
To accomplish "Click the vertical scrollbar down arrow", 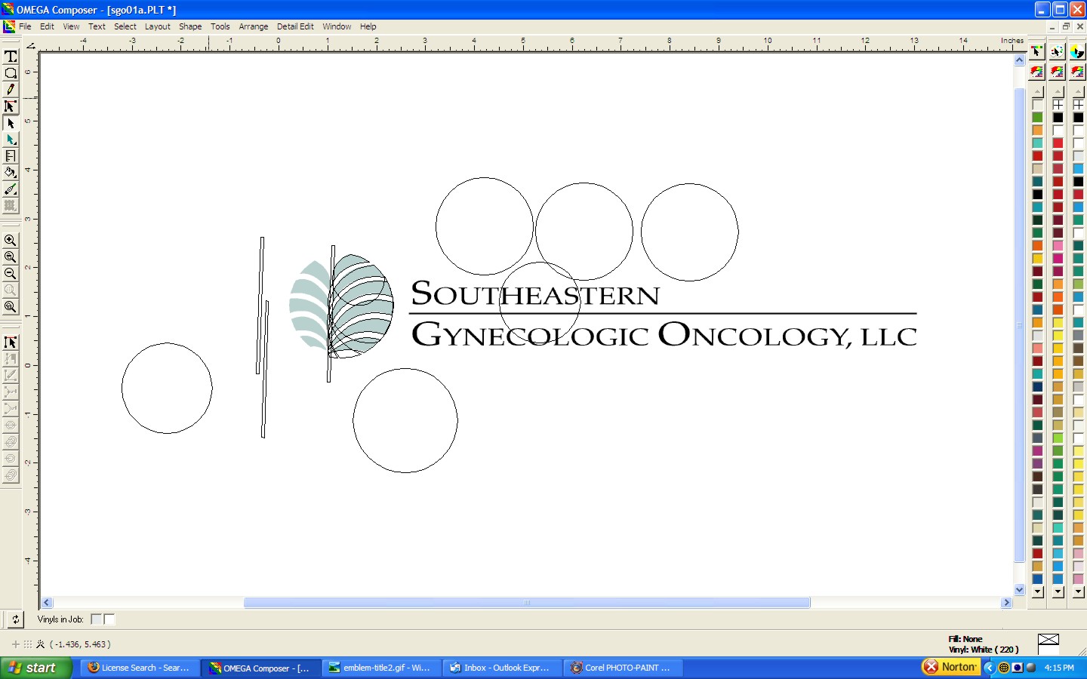I will (1020, 590).
